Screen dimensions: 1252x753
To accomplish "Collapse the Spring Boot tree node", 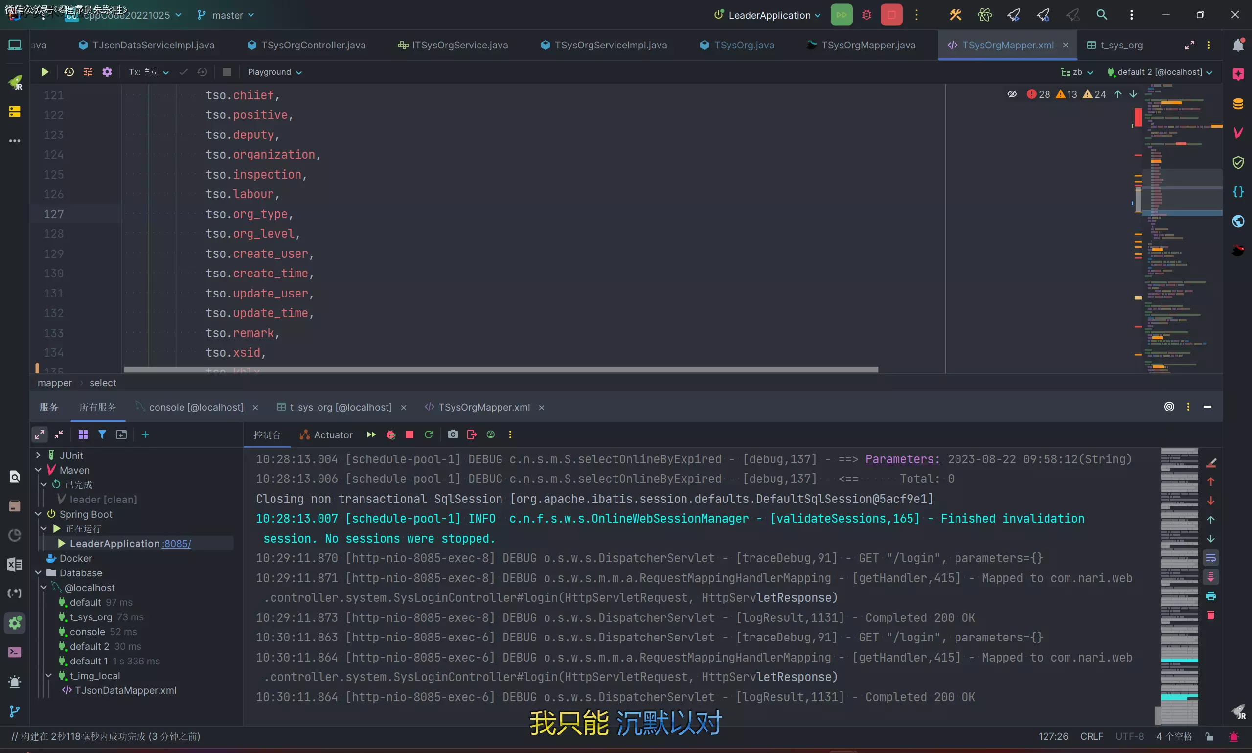I will 39,514.
